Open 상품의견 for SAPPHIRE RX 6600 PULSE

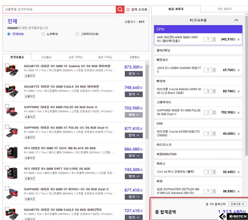point(30,117)
